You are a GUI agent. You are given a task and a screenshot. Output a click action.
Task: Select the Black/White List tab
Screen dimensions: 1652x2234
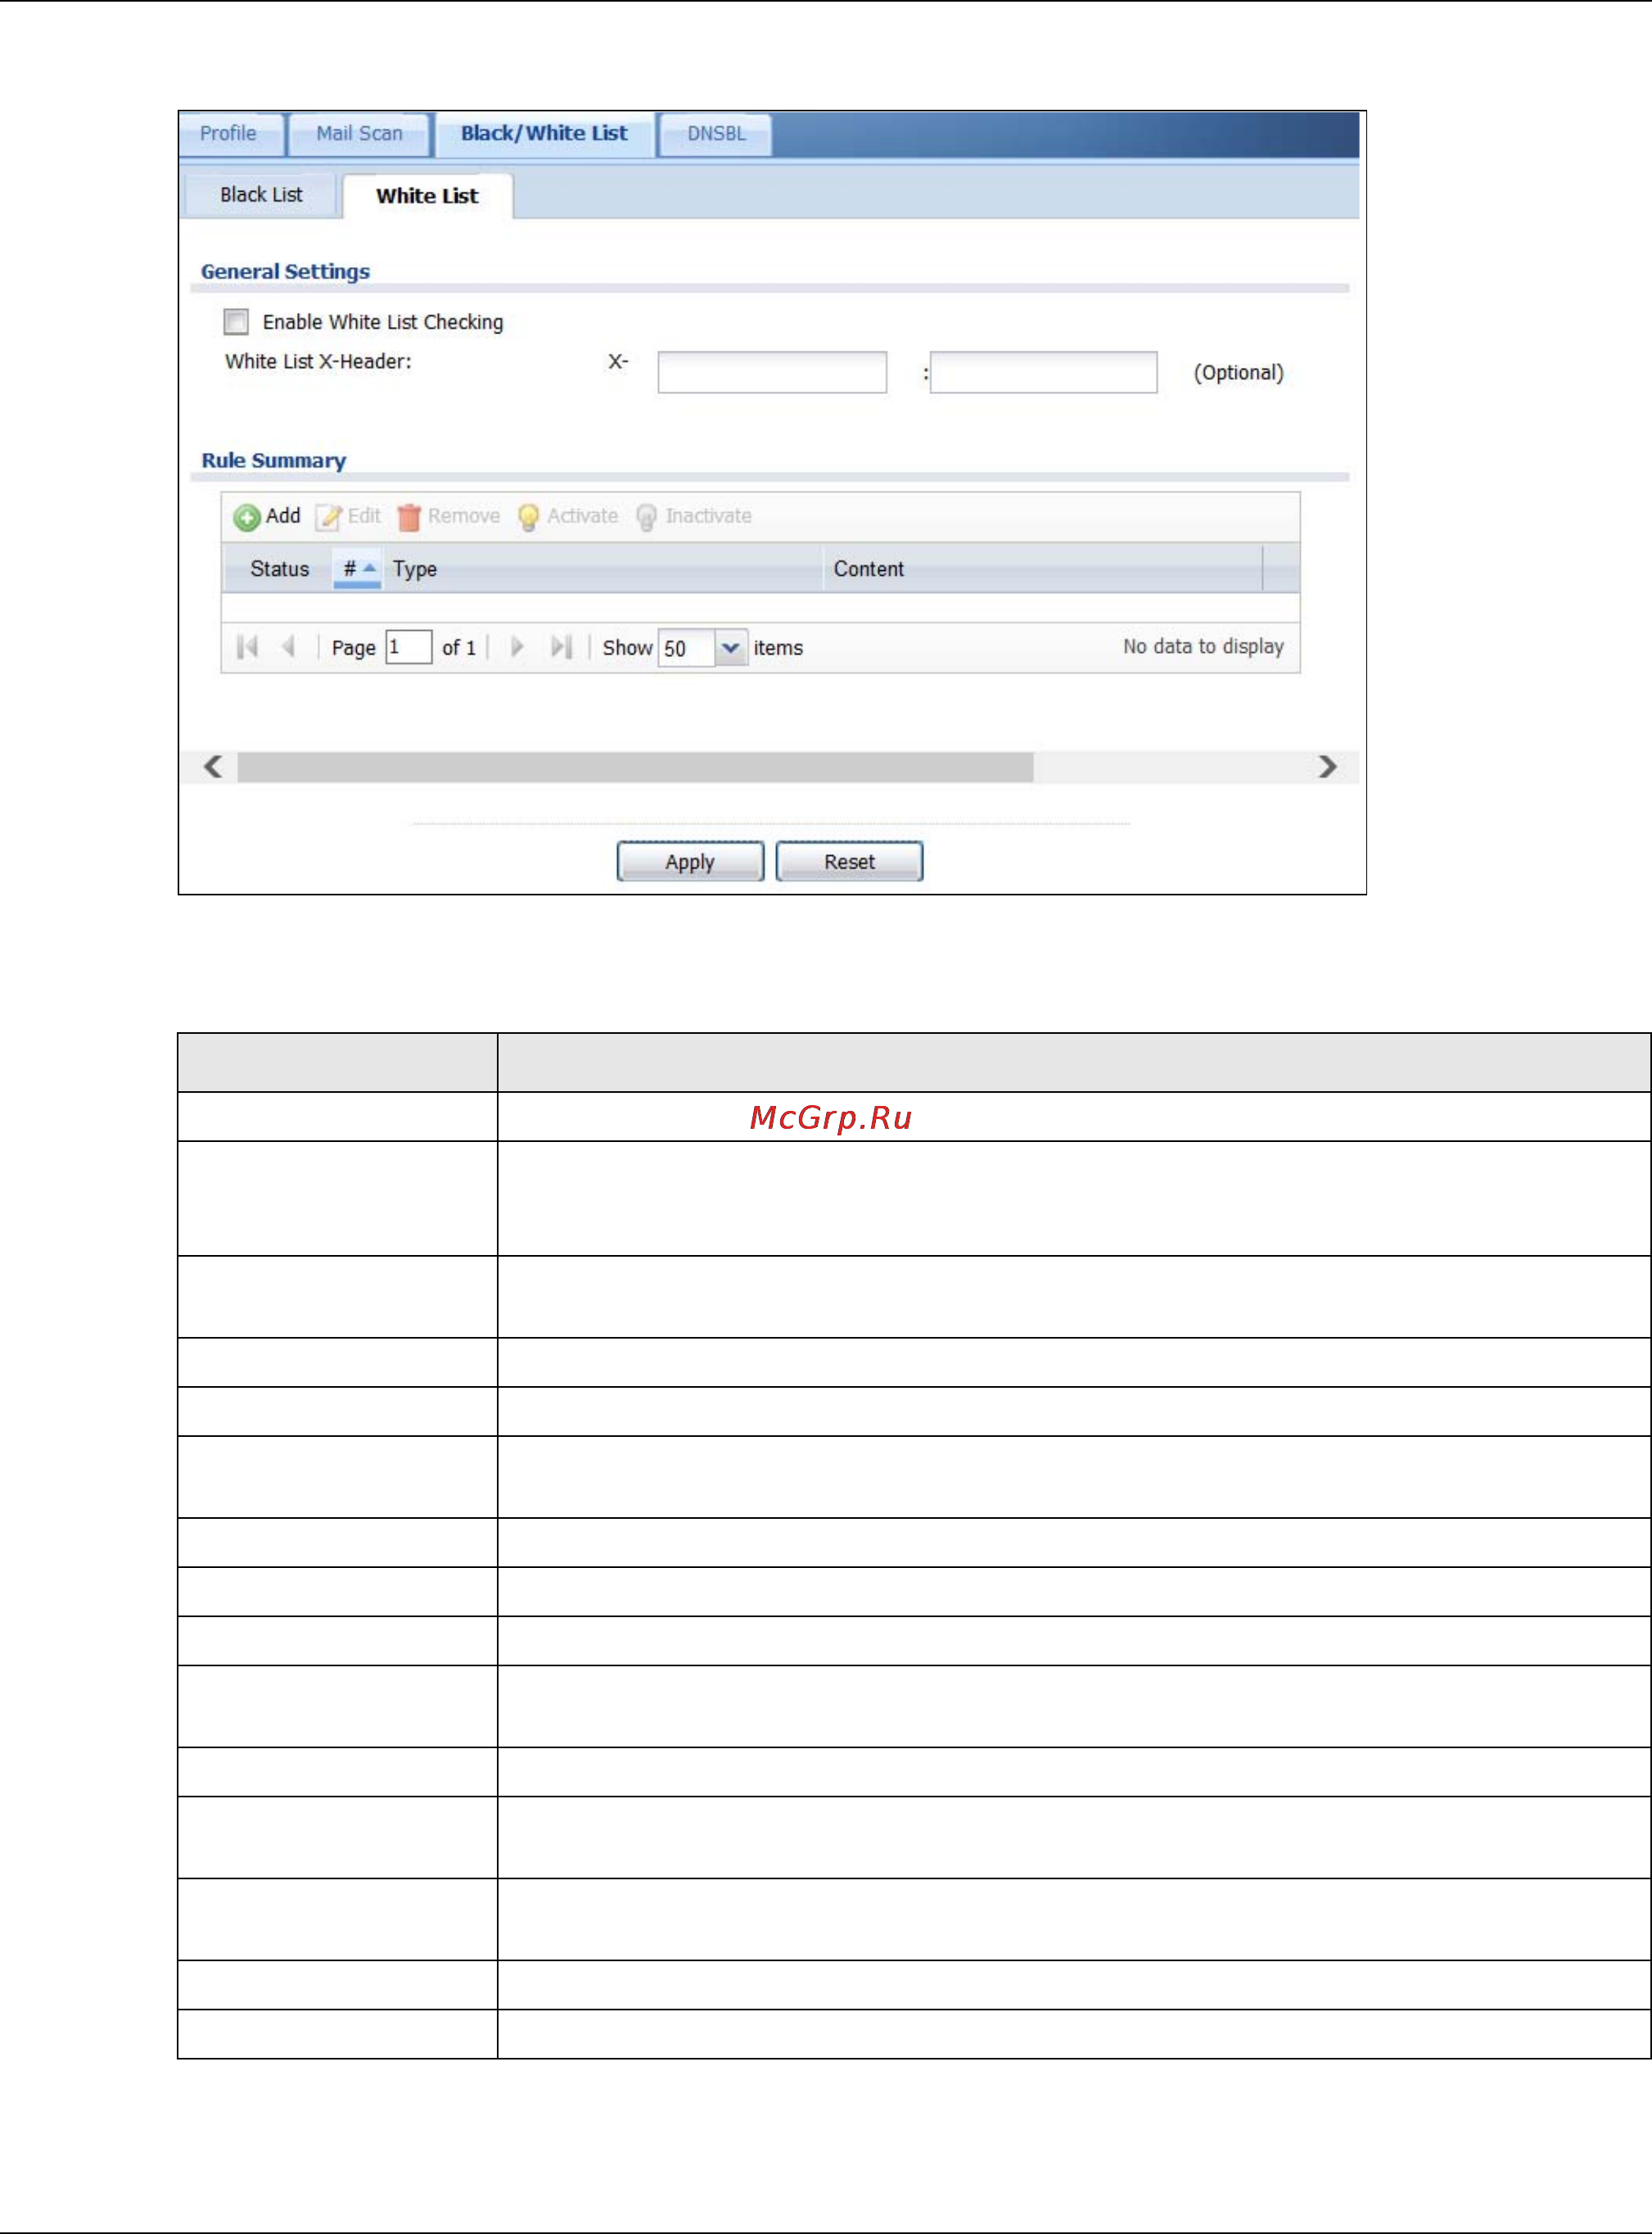coord(544,134)
